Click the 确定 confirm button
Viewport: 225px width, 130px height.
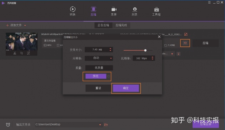(126, 88)
